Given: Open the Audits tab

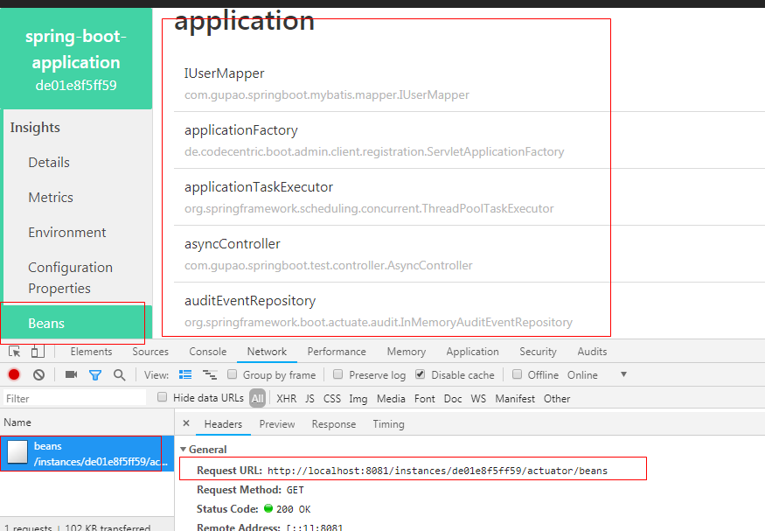Looking at the screenshot, I should [x=592, y=352].
